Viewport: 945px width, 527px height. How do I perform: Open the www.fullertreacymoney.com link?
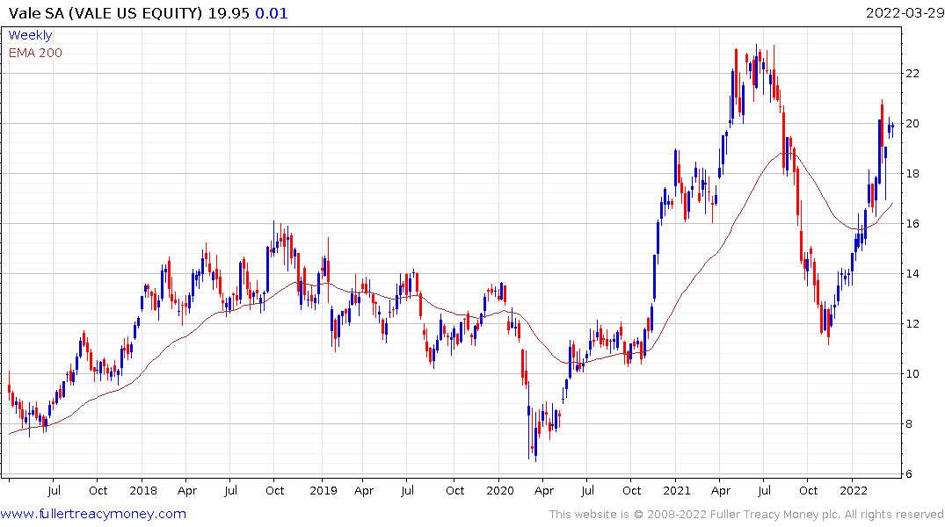point(93,514)
